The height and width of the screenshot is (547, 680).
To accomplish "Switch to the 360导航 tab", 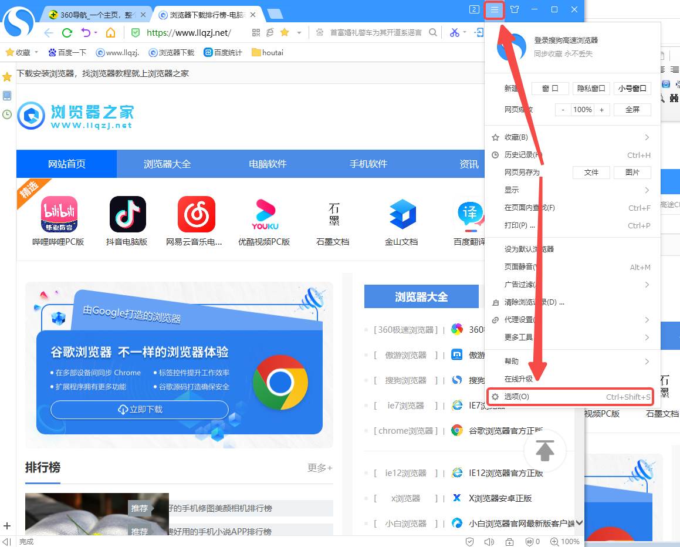I will [x=96, y=15].
